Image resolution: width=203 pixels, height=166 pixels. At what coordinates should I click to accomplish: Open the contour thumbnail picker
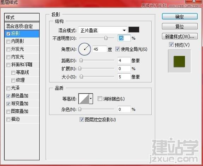(x=84, y=99)
